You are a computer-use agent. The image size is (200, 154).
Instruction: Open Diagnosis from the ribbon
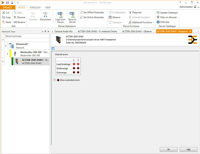coord(135,12)
